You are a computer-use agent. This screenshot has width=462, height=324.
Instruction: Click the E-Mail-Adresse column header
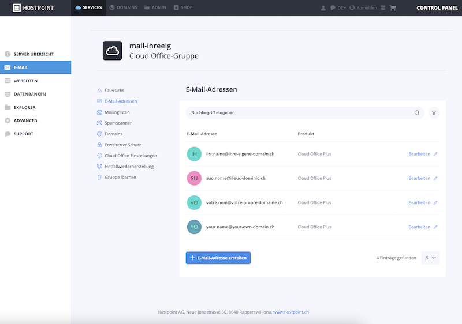click(x=202, y=134)
